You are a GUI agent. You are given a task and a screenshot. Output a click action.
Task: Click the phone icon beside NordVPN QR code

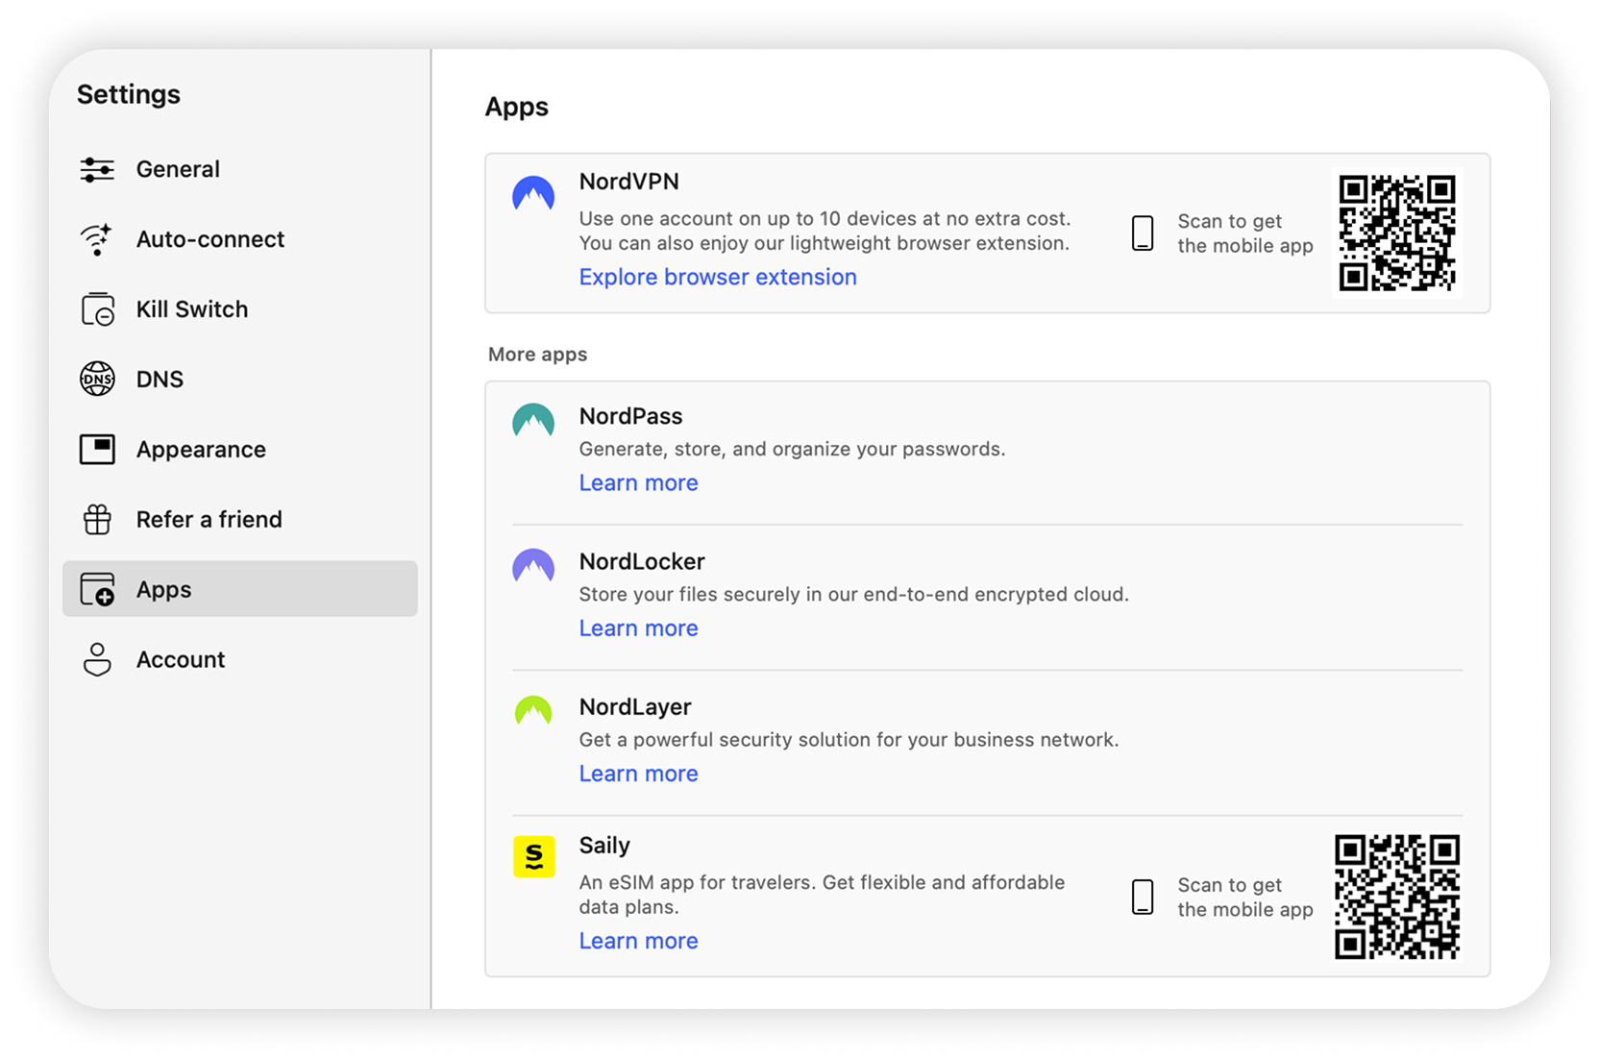tap(1142, 233)
